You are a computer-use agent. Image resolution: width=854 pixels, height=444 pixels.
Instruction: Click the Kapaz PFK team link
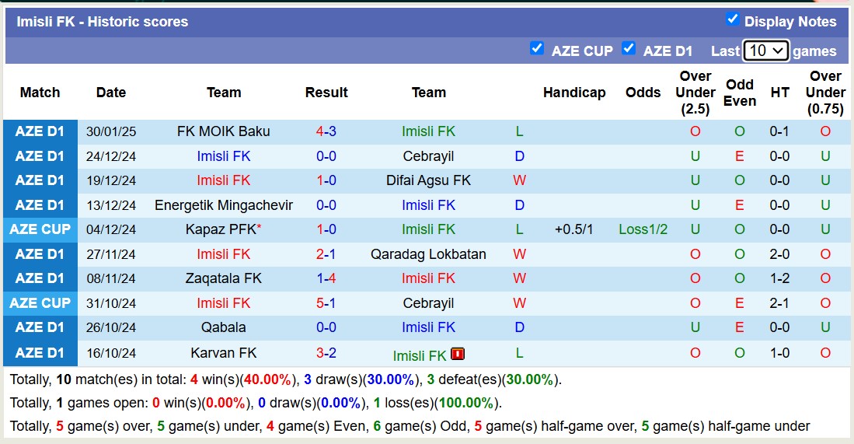pyautogui.click(x=221, y=229)
